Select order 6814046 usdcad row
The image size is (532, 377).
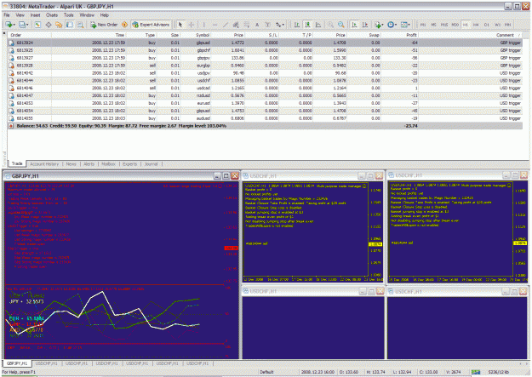point(265,88)
